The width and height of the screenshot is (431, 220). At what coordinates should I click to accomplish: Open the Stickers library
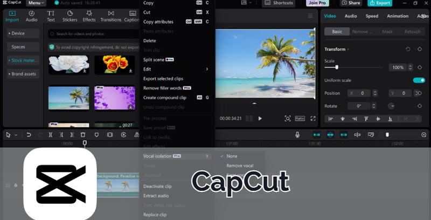tap(70, 16)
